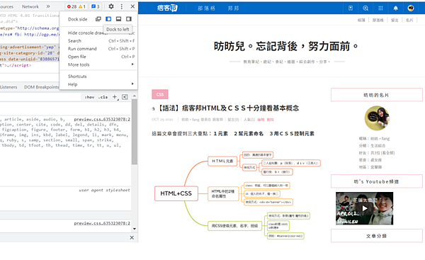Open the notifications bell icon

[x=395, y=8]
